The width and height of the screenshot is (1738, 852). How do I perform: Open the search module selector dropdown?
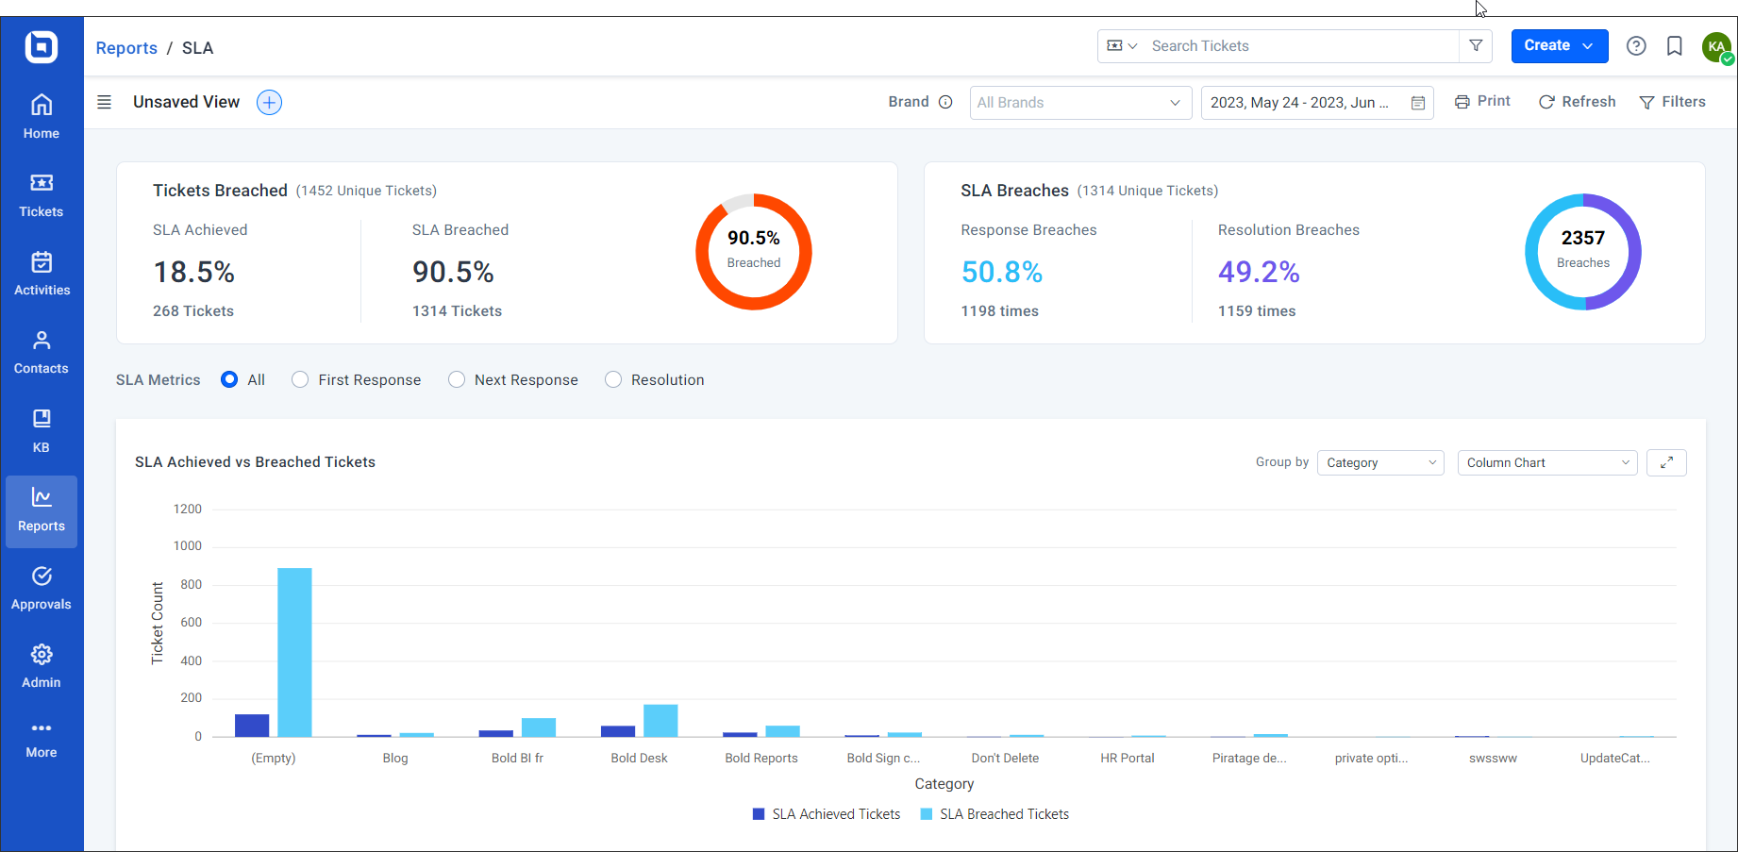pyautogui.click(x=1122, y=45)
